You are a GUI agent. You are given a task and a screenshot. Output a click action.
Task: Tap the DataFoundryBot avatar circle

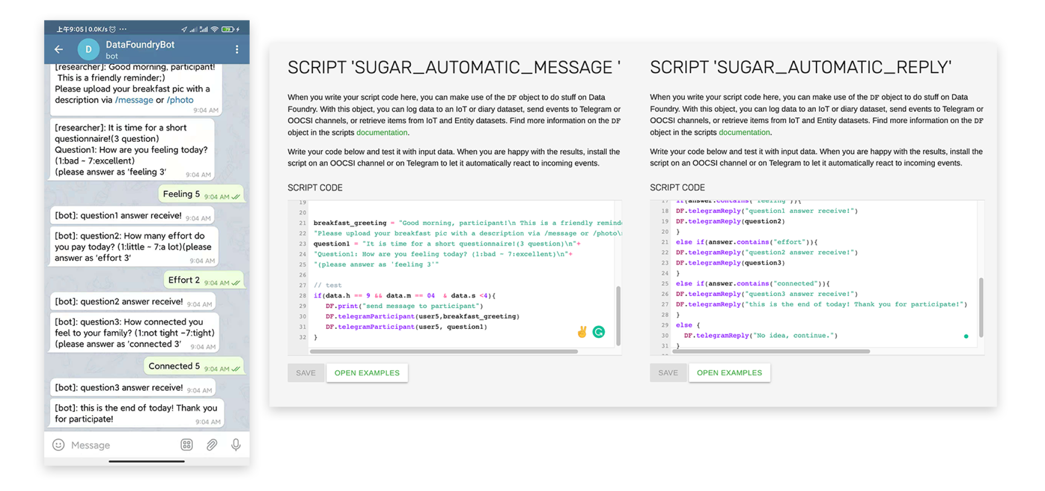coord(88,50)
